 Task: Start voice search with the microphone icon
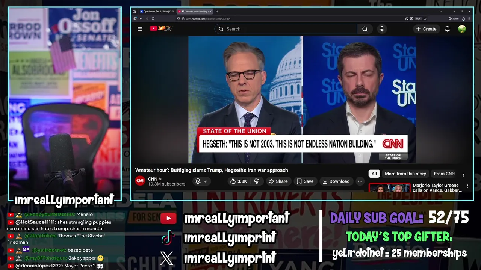coord(382,29)
